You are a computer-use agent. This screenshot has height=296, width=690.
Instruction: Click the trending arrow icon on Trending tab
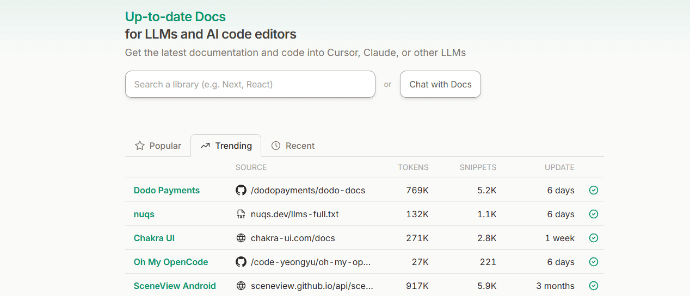tap(205, 146)
